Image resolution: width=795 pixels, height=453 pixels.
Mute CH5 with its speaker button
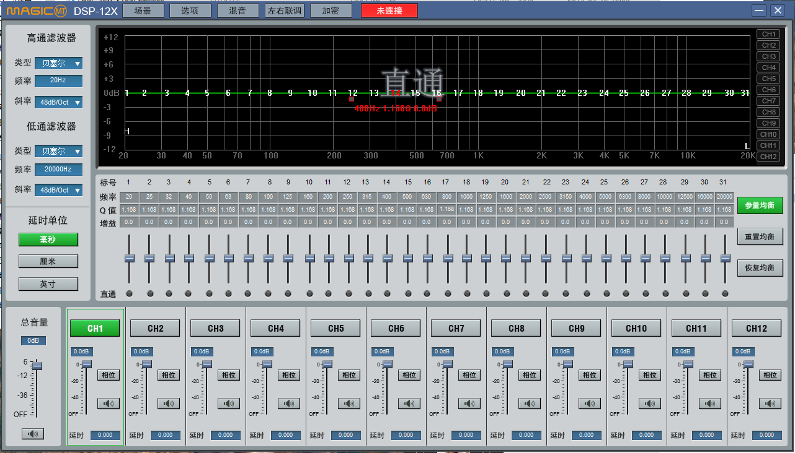pos(349,403)
